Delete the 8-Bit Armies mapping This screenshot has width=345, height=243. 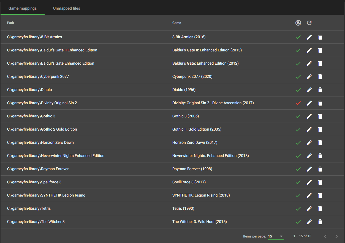click(320, 37)
